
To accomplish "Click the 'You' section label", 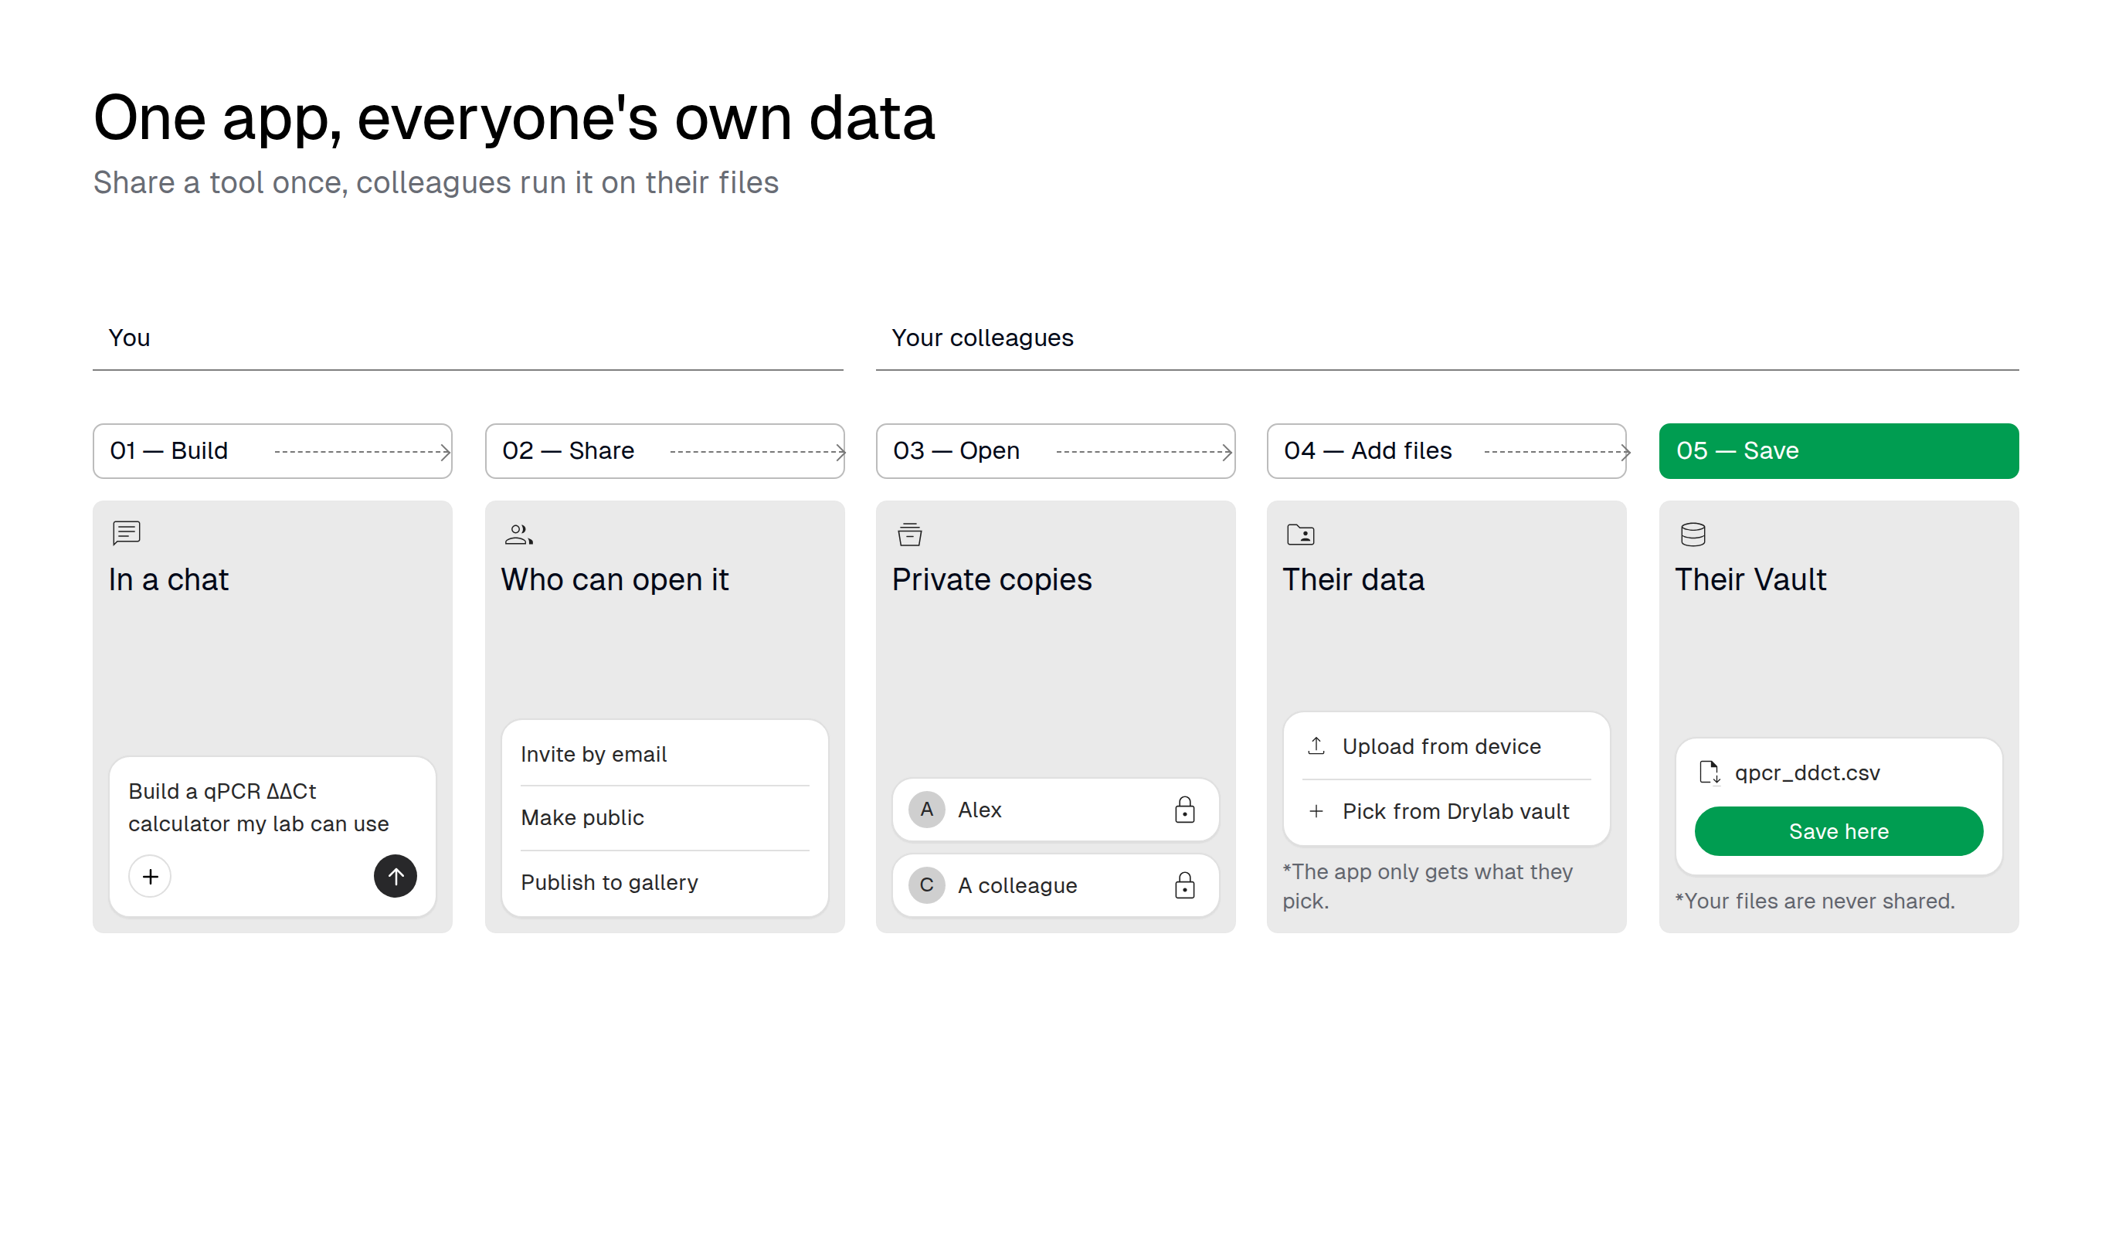I will (x=129, y=338).
